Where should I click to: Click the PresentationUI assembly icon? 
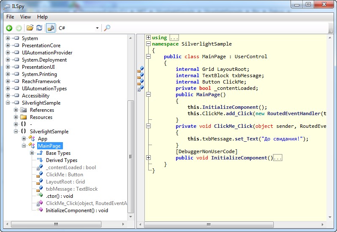pos(16,67)
